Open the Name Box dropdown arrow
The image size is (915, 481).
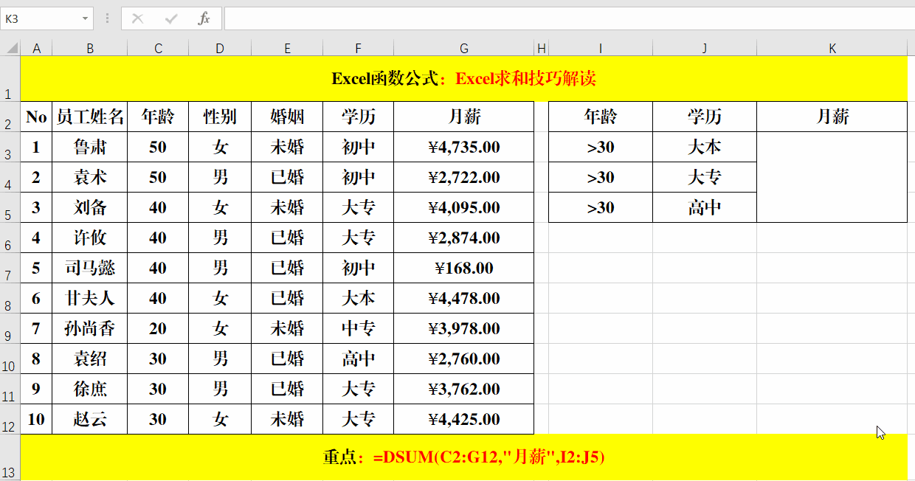[x=84, y=18]
